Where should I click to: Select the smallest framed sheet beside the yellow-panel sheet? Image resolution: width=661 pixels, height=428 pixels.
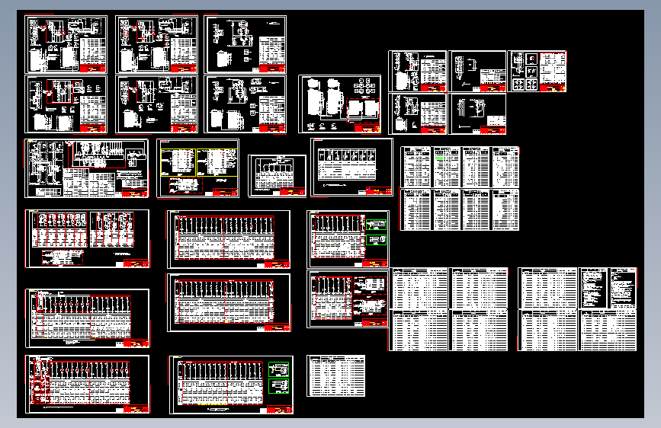[x=277, y=176]
